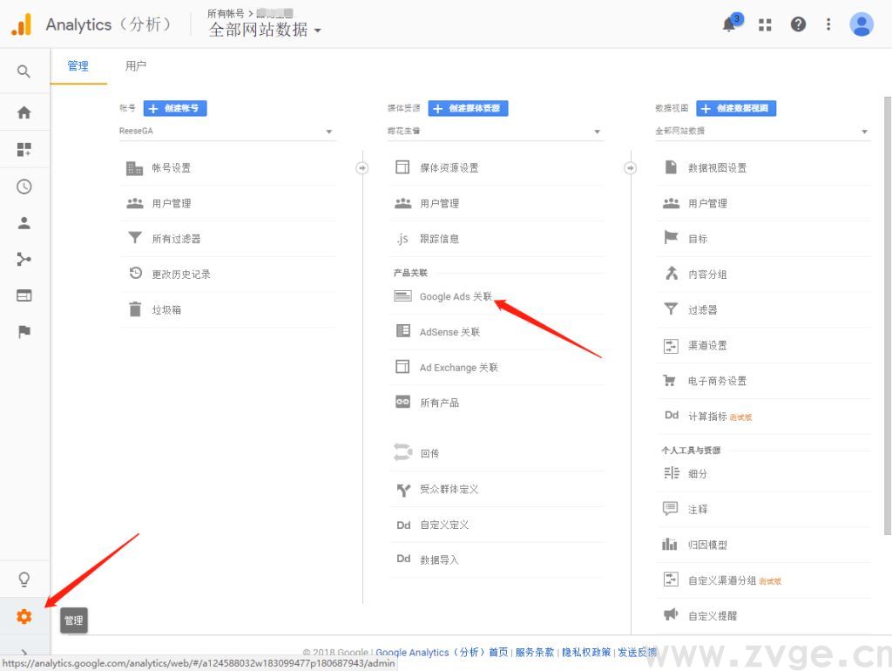Click the help question mark icon

point(798,24)
